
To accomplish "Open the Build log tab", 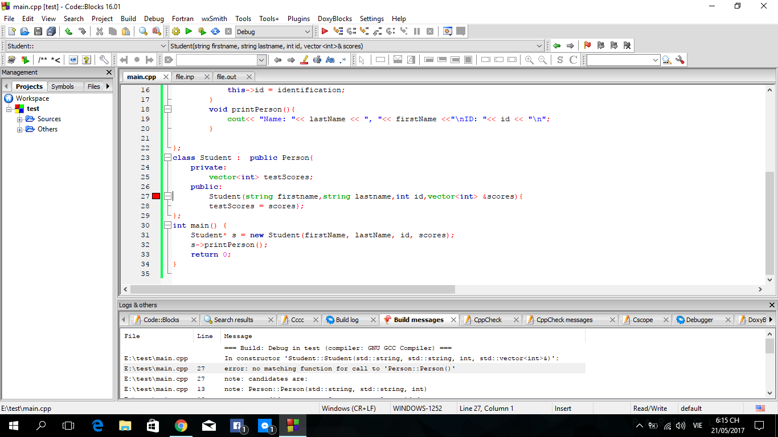I will 346,320.
